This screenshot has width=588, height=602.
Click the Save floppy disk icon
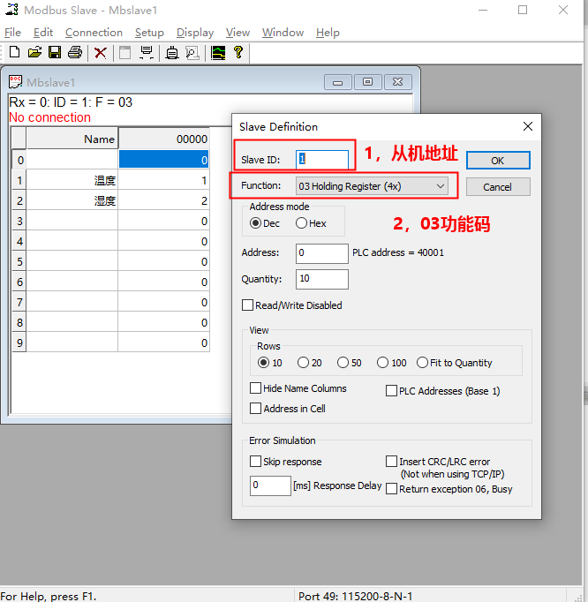point(55,52)
